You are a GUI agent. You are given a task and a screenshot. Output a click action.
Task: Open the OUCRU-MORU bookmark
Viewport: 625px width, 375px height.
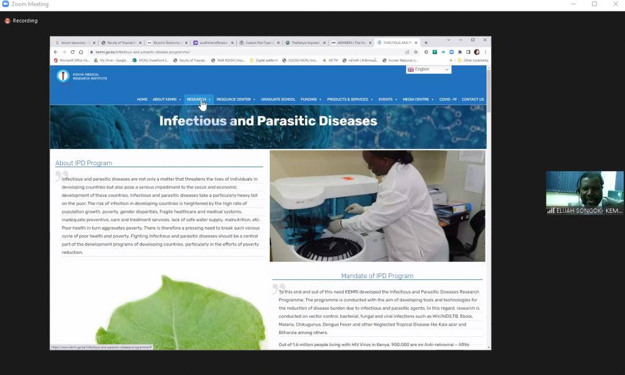[300, 61]
